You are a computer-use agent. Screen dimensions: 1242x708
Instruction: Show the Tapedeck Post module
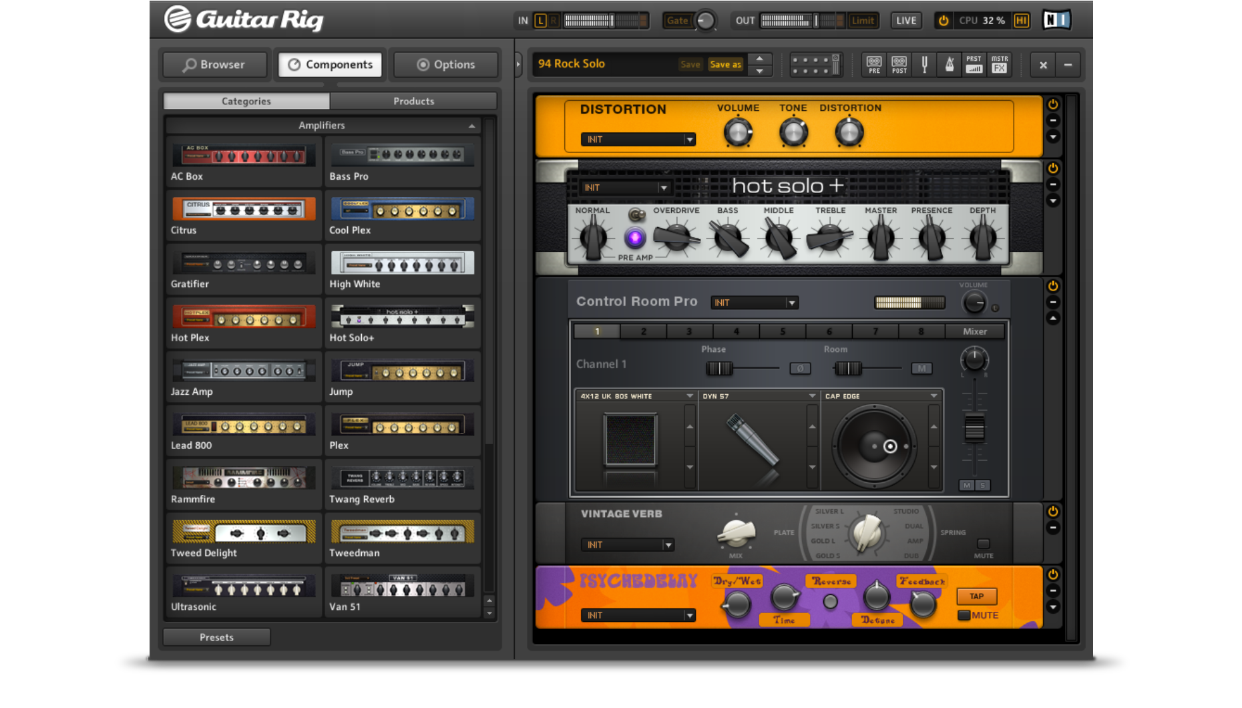pos(899,65)
